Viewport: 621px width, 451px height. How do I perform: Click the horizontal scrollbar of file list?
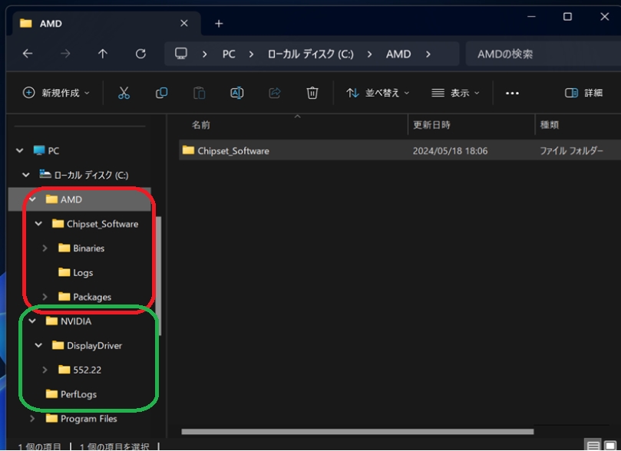coord(357,432)
